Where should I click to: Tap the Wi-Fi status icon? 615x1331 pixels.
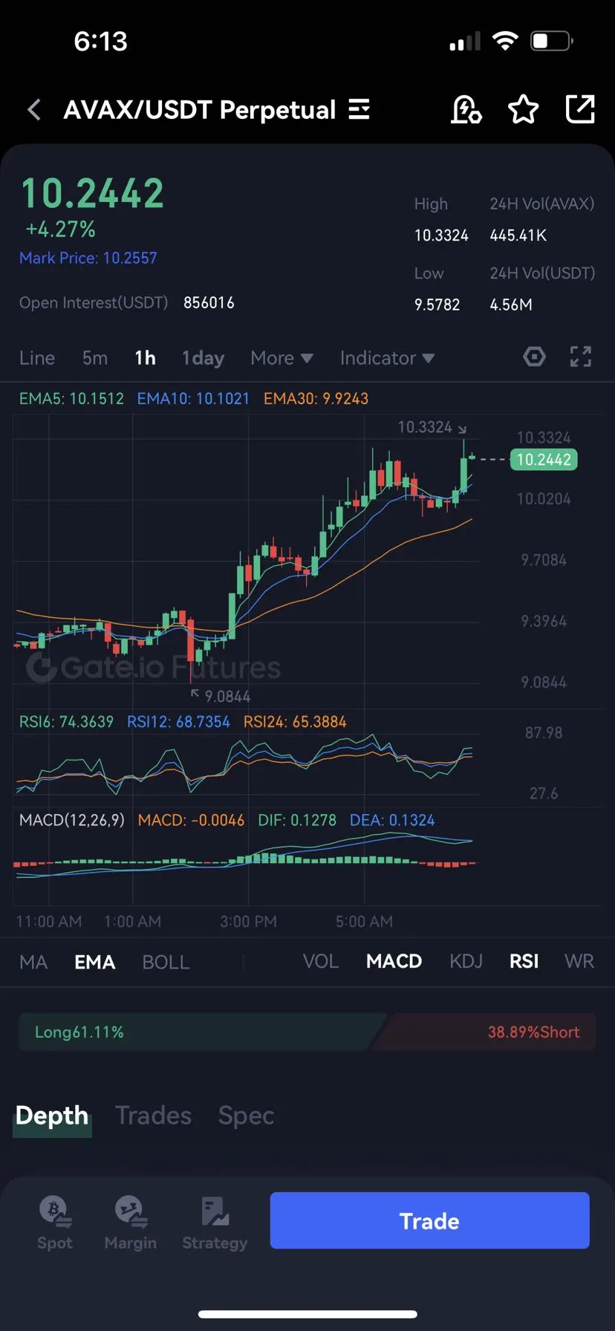click(x=505, y=41)
